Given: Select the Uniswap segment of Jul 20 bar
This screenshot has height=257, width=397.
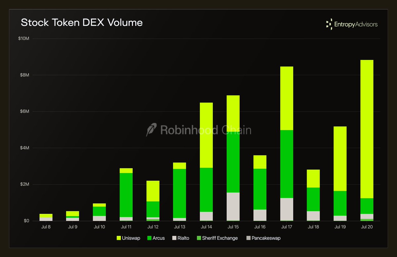Looking at the screenshot, I should tap(367, 129).
